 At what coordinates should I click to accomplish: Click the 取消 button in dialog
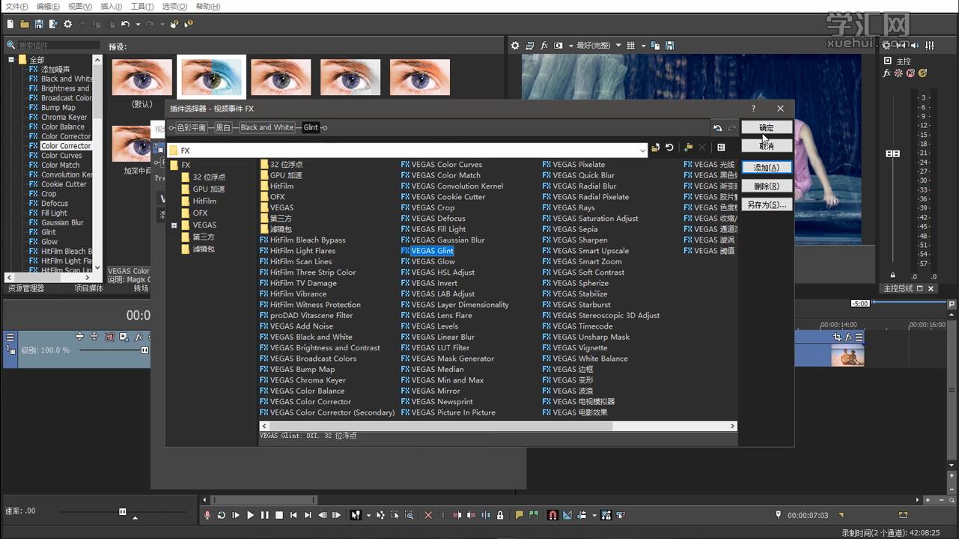767,146
